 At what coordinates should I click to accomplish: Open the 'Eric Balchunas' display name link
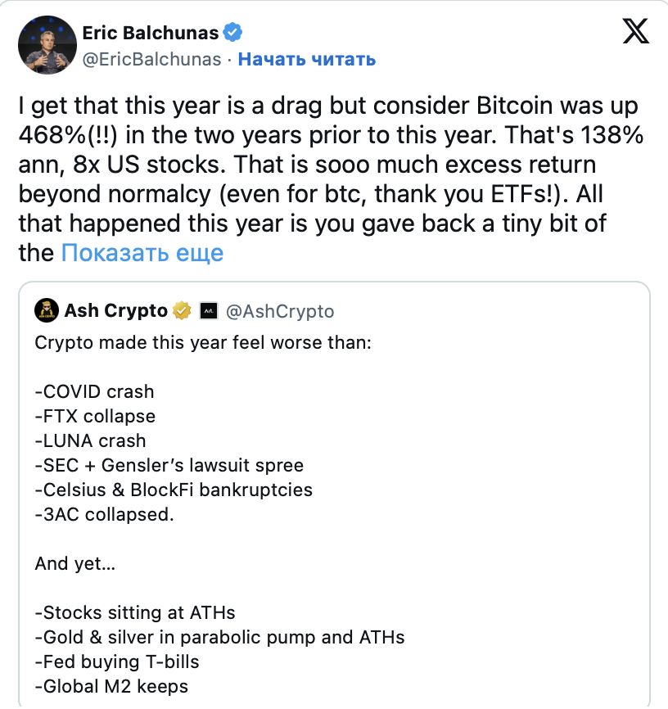(151, 33)
